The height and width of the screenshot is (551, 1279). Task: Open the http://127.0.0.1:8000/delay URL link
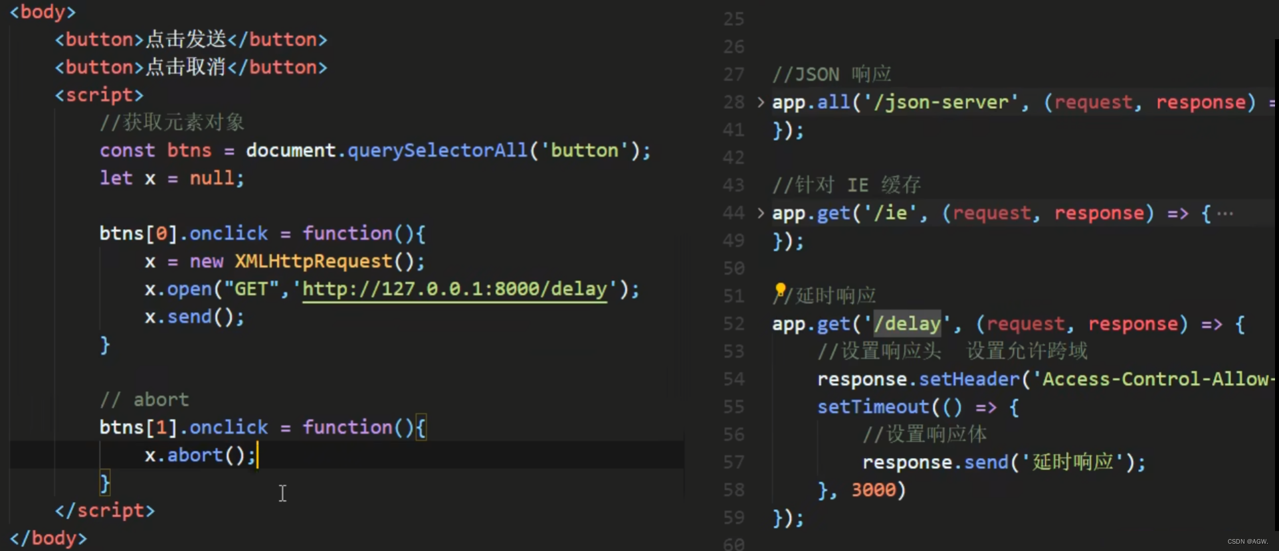tap(455, 289)
